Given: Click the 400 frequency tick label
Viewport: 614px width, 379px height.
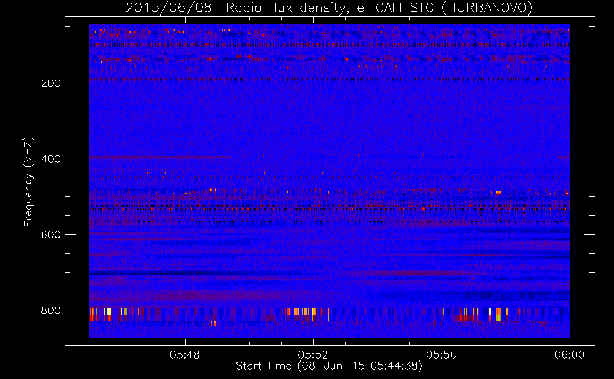Looking at the screenshot, I should 51,159.
